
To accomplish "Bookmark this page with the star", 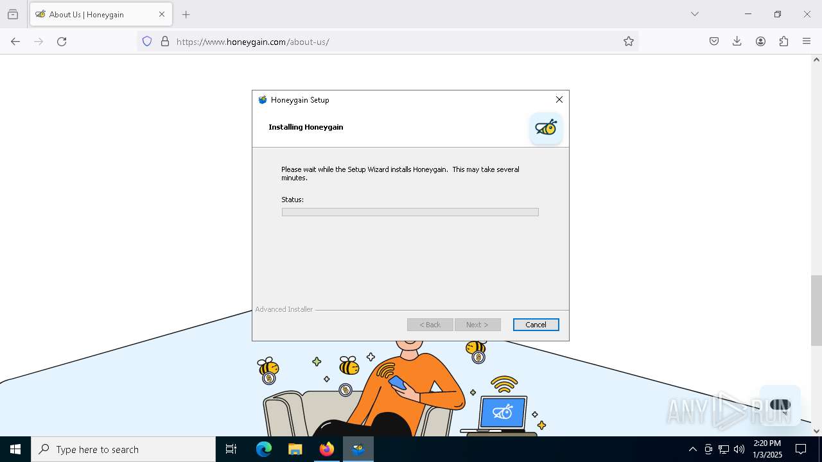I will (x=628, y=41).
